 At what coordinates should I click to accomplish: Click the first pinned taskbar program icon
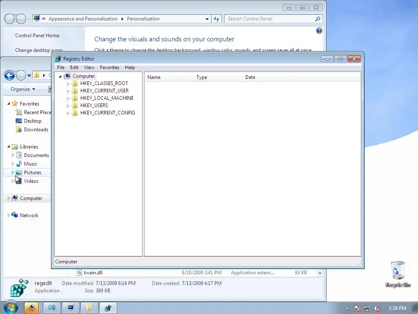pos(31,308)
